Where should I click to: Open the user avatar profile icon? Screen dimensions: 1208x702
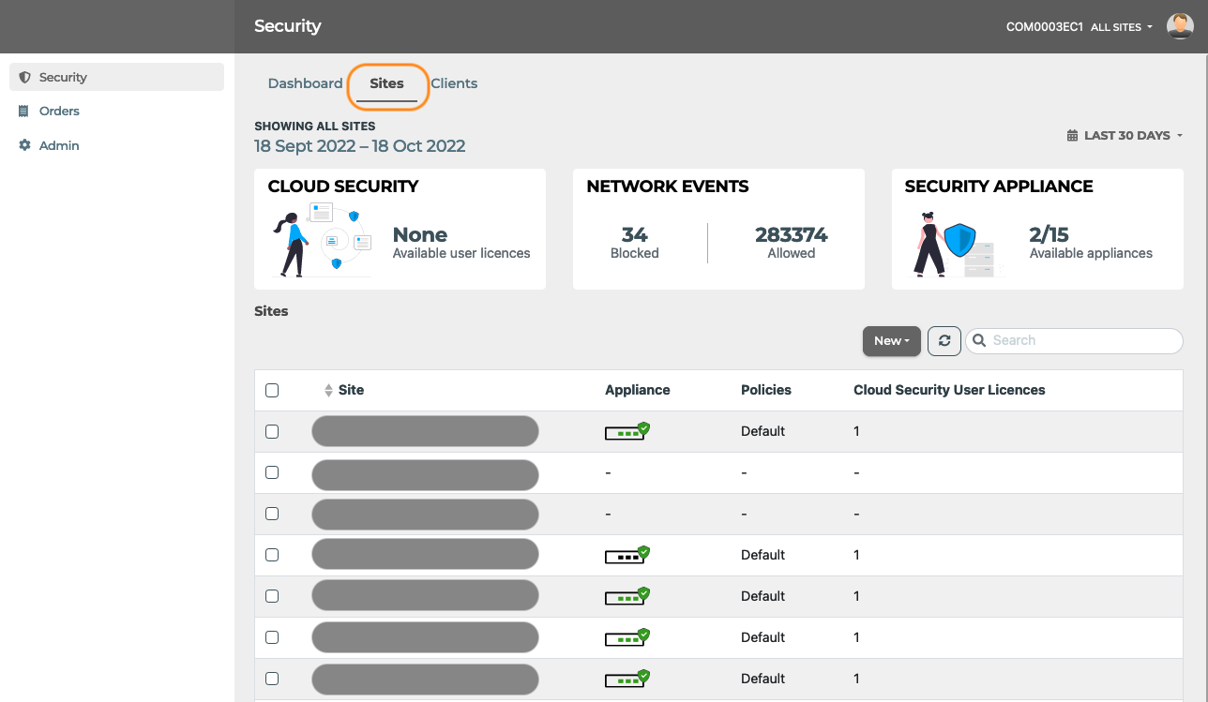pos(1180,26)
